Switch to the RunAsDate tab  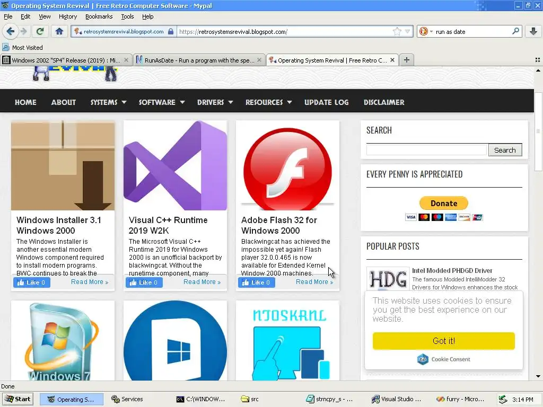199,60
